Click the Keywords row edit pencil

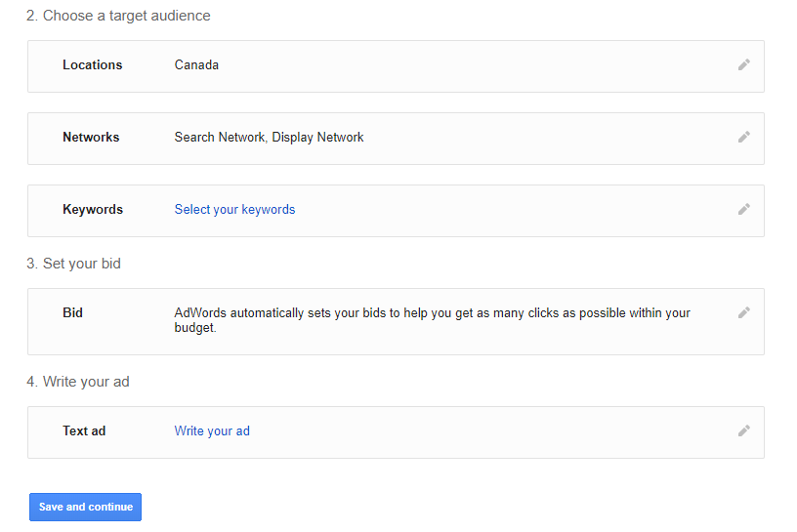(x=743, y=210)
